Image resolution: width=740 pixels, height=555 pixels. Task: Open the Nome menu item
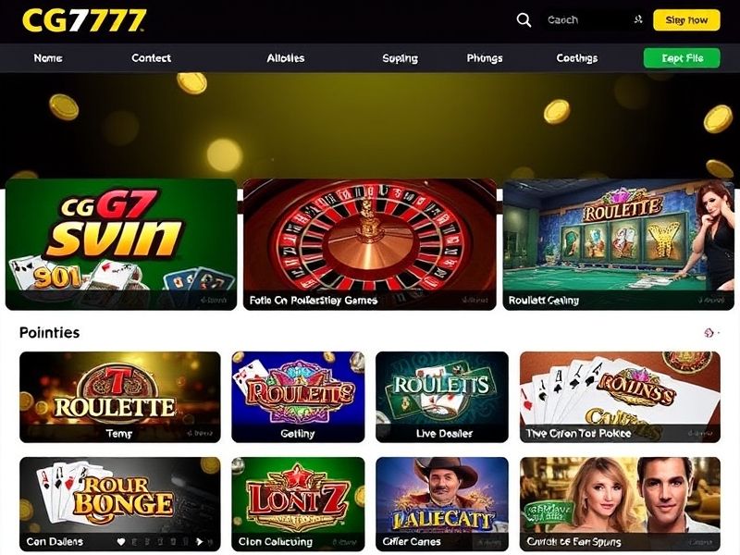(48, 58)
